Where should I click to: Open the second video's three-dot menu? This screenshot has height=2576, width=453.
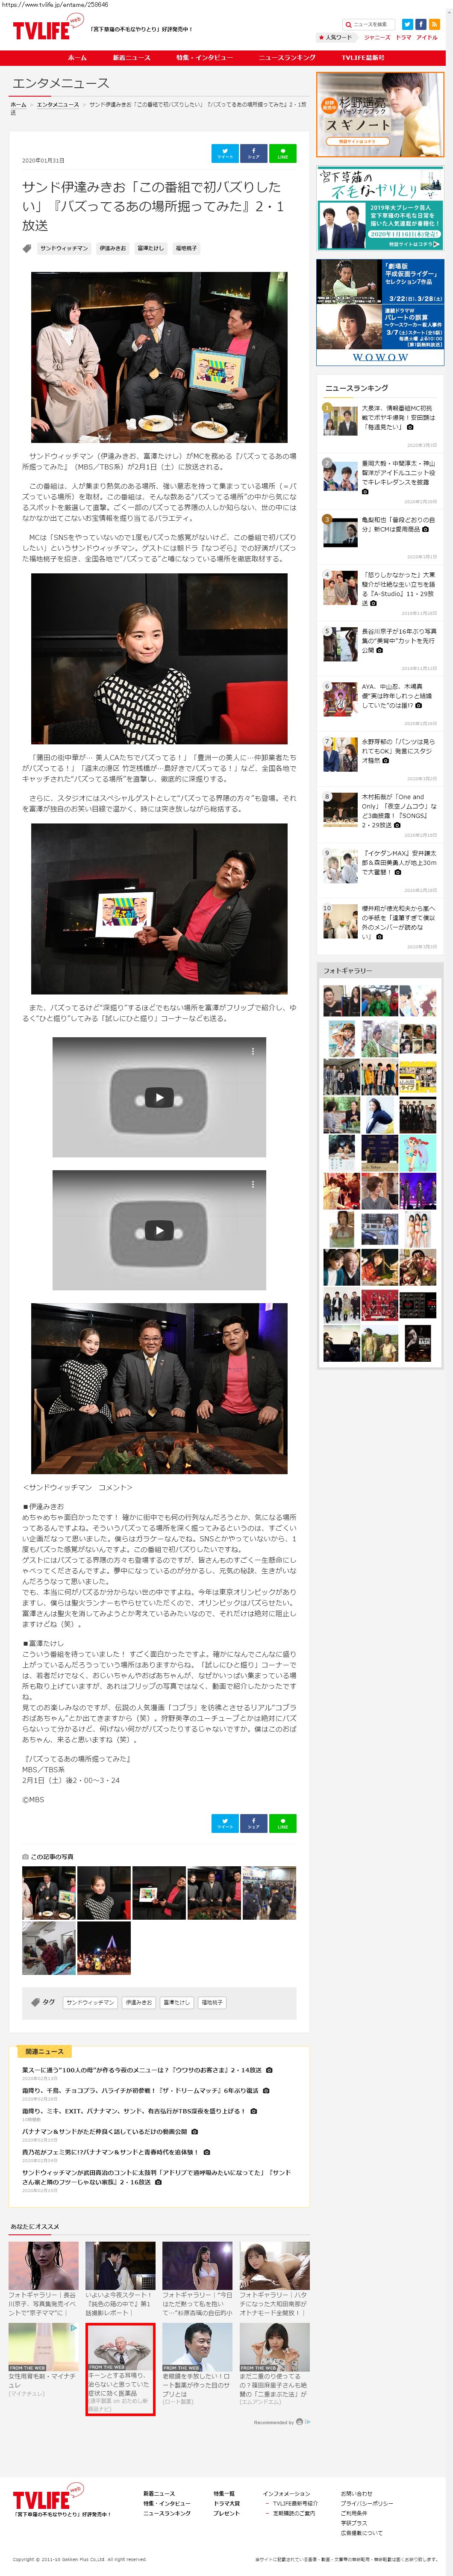click(252, 1184)
